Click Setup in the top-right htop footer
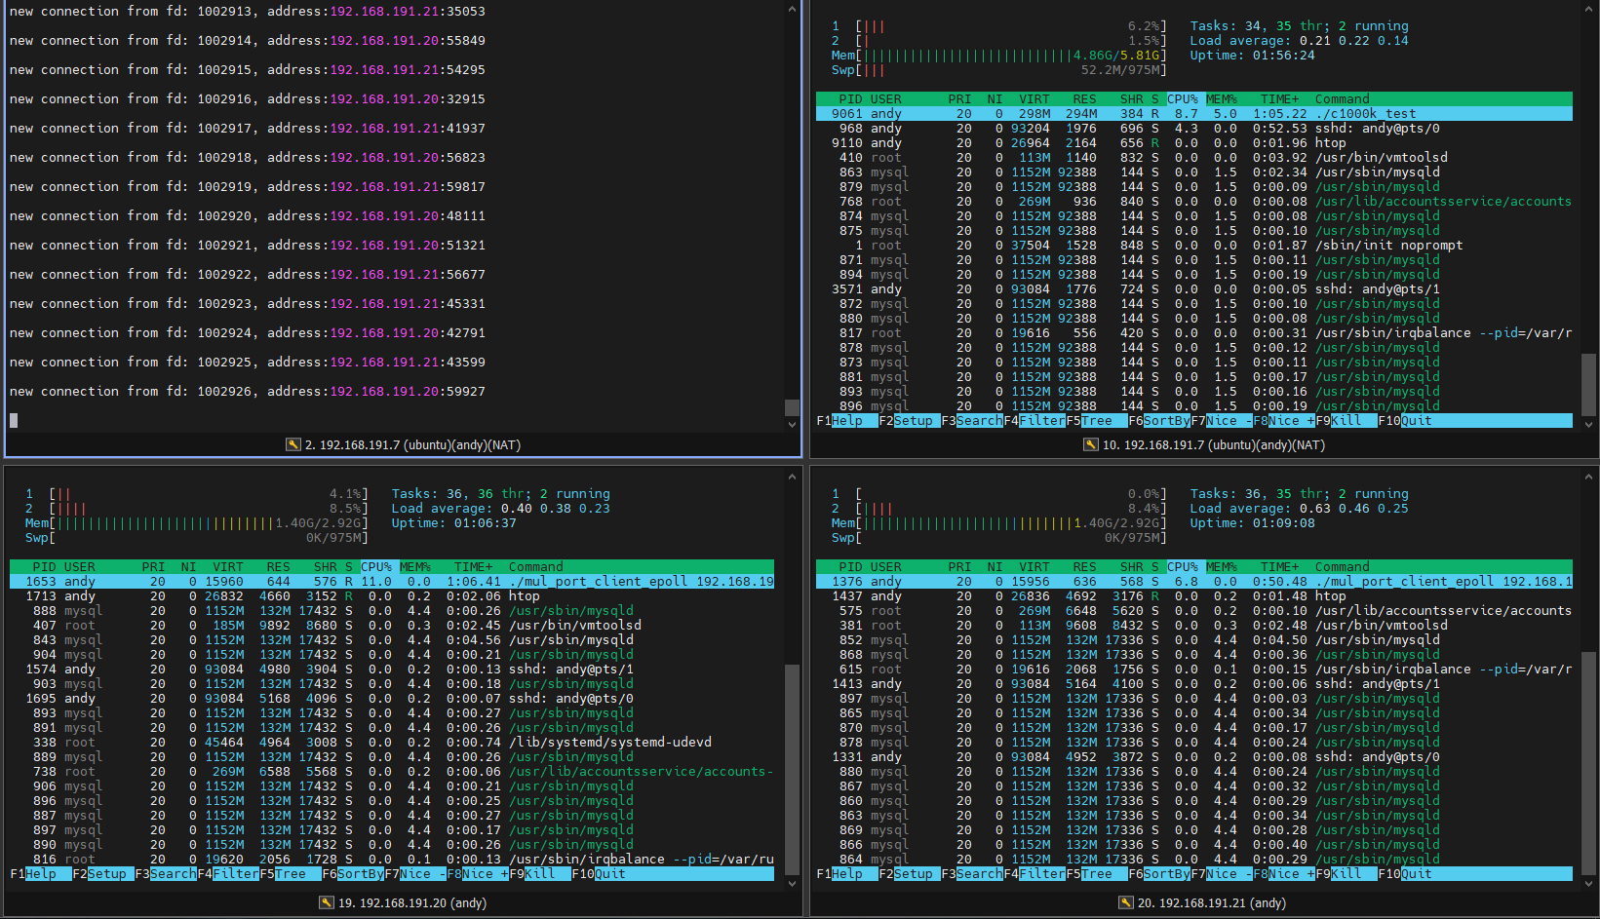Viewport: 1600px width, 919px height. pyautogui.click(x=913, y=421)
